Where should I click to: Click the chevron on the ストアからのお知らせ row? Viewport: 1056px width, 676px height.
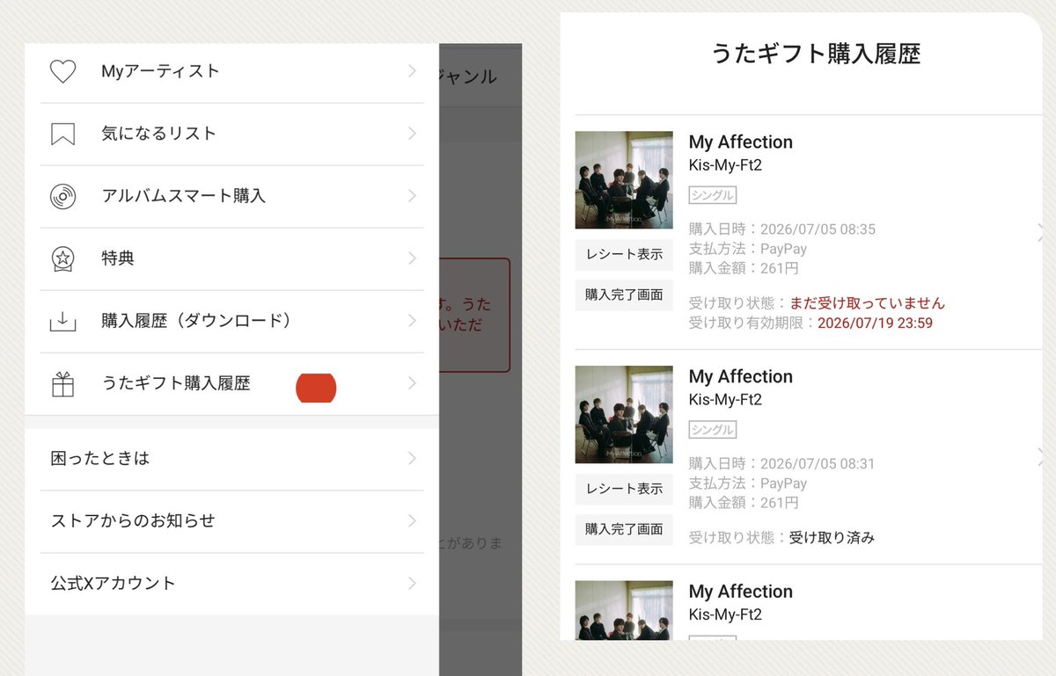[x=412, y=520]
